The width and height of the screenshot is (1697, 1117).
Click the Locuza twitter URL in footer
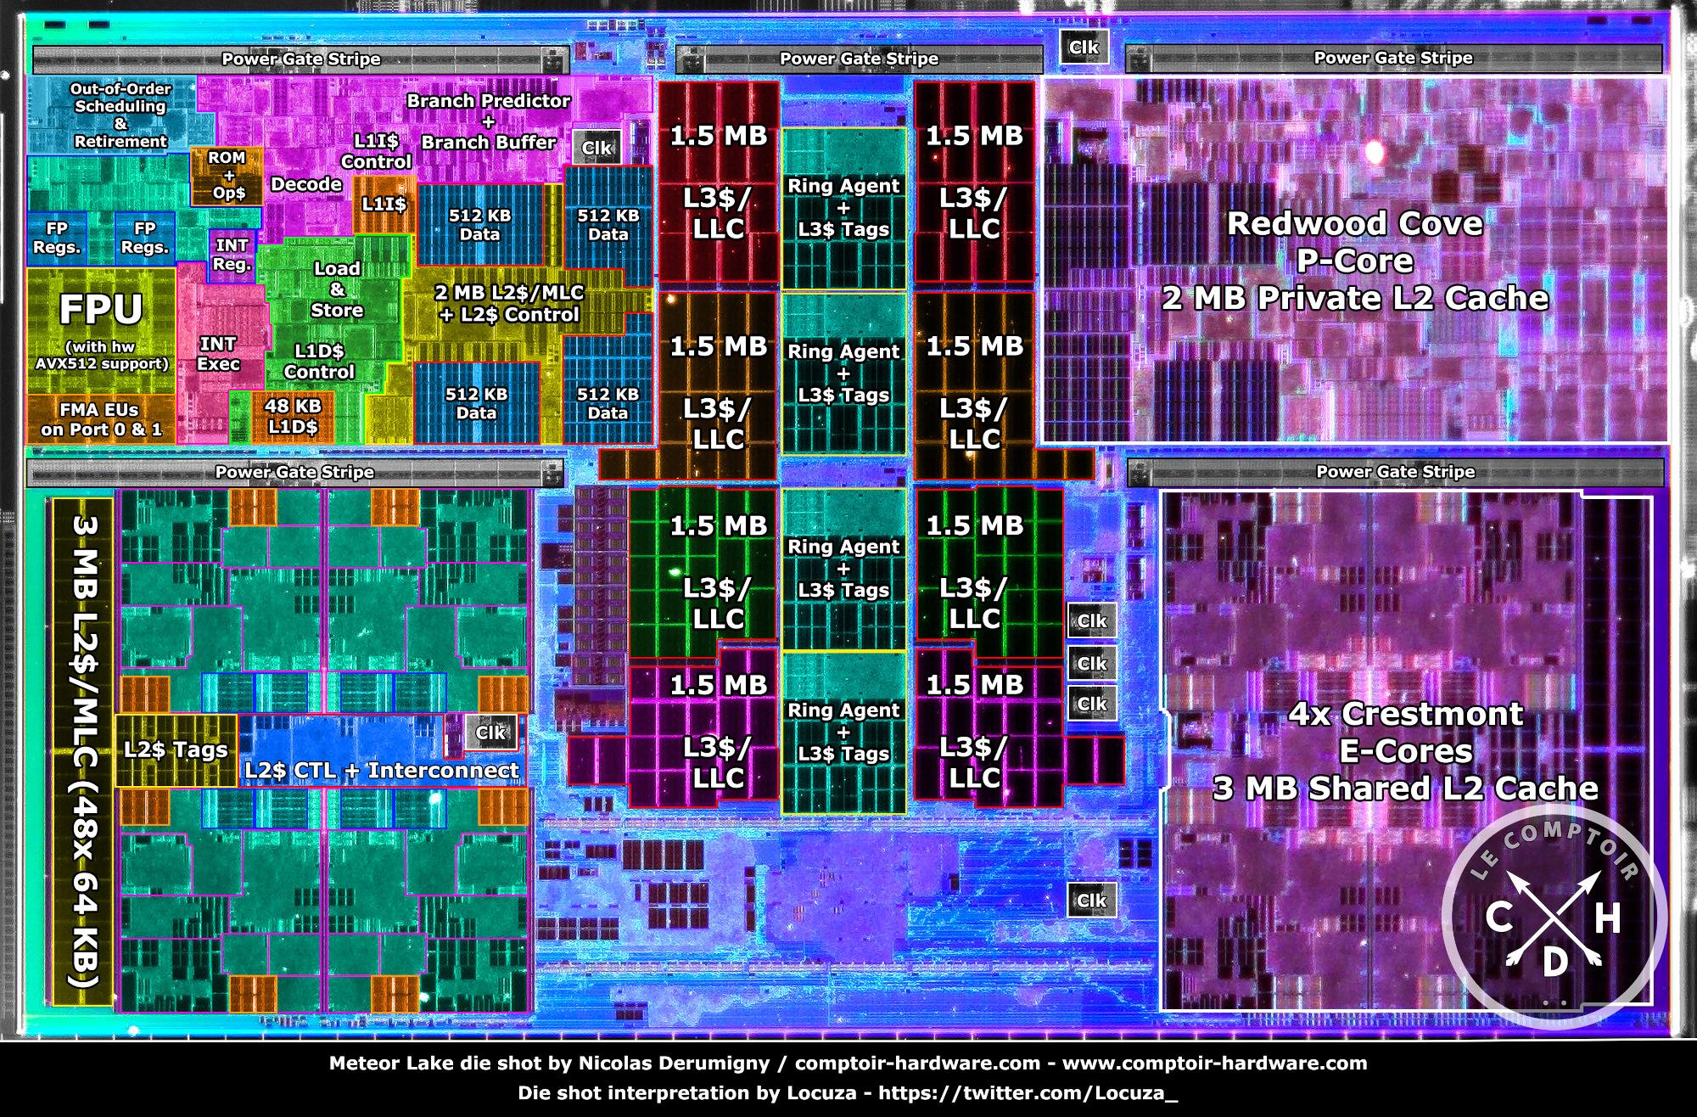pos(1028,1092)
